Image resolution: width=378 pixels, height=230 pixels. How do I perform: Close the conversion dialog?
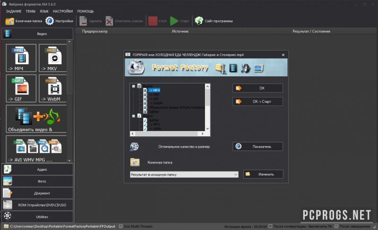(x=283, y=55)
